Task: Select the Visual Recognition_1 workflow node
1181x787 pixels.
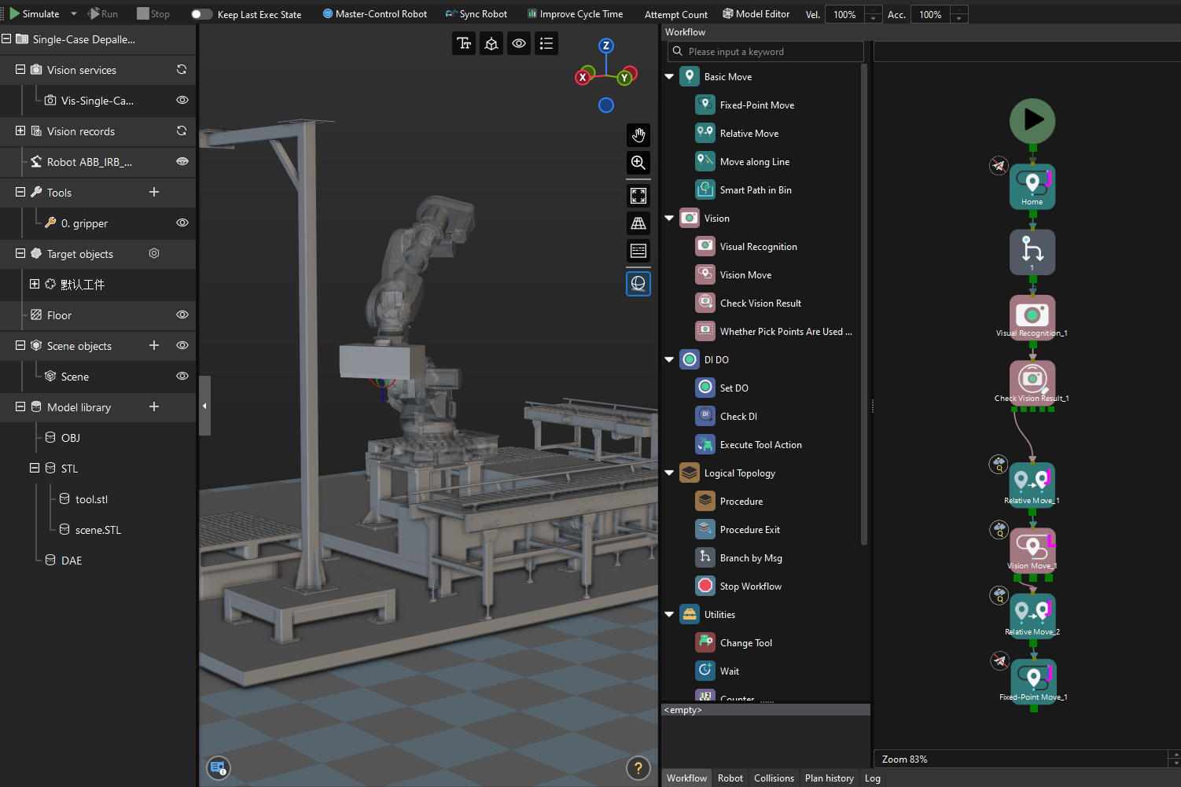Action: [x=1032, y=316]
